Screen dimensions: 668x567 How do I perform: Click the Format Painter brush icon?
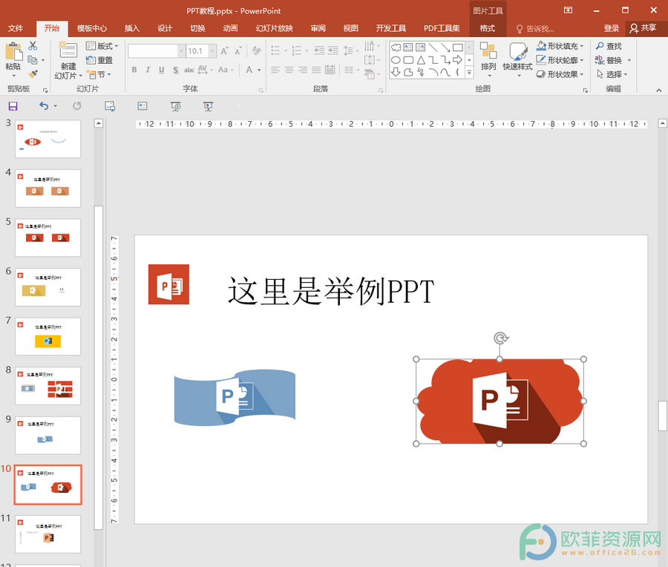tap(33, 73)
